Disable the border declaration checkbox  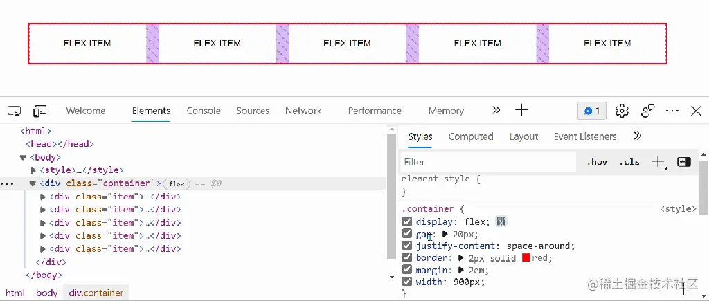click(407, 257)
